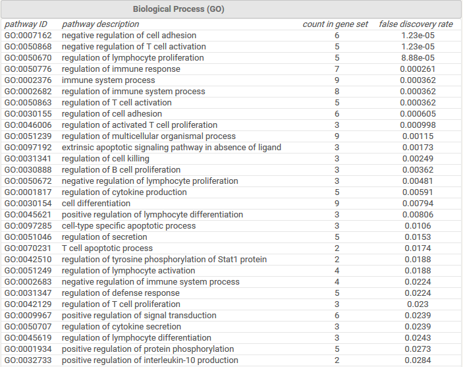
Task: Select cell differentiation pathway description
Action: click(96, 204)
